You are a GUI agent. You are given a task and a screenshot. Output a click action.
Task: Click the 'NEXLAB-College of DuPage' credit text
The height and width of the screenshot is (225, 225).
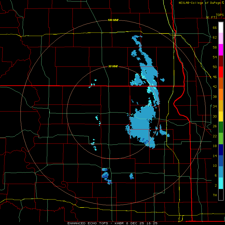click(199, 3)
